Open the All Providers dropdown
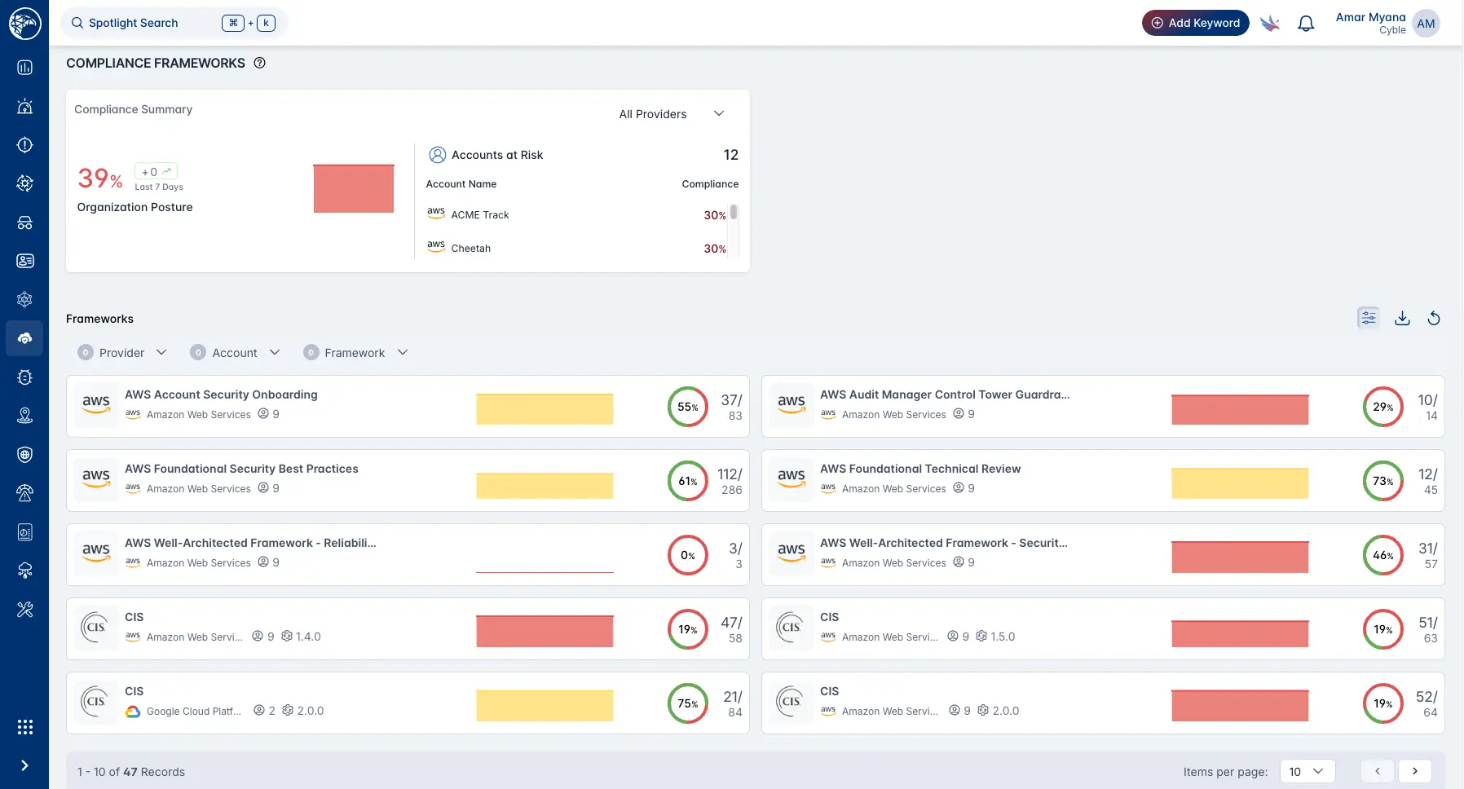Image resolution: width=1464 pixels, height=789 pixels. [671, 114]
